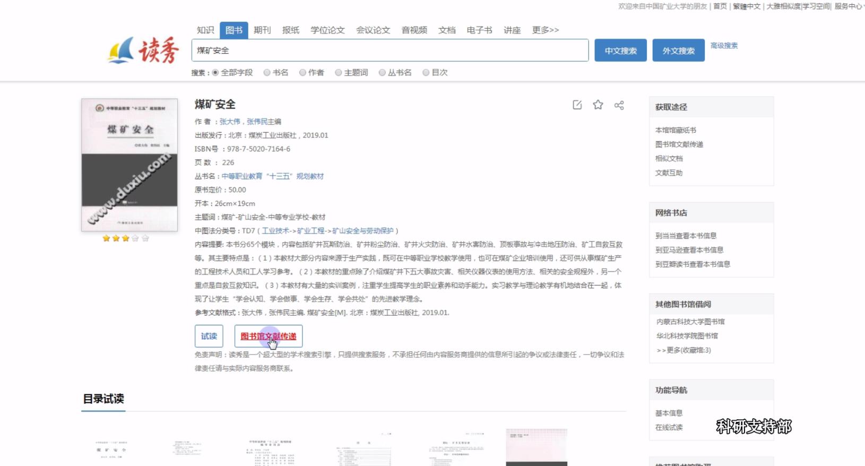Image resolution: width=865 pixels, height=466 pixels.
Task: Expand >>更多(收藏馆:3) library list
Action: pyautogui.click(x=684, y=350)
